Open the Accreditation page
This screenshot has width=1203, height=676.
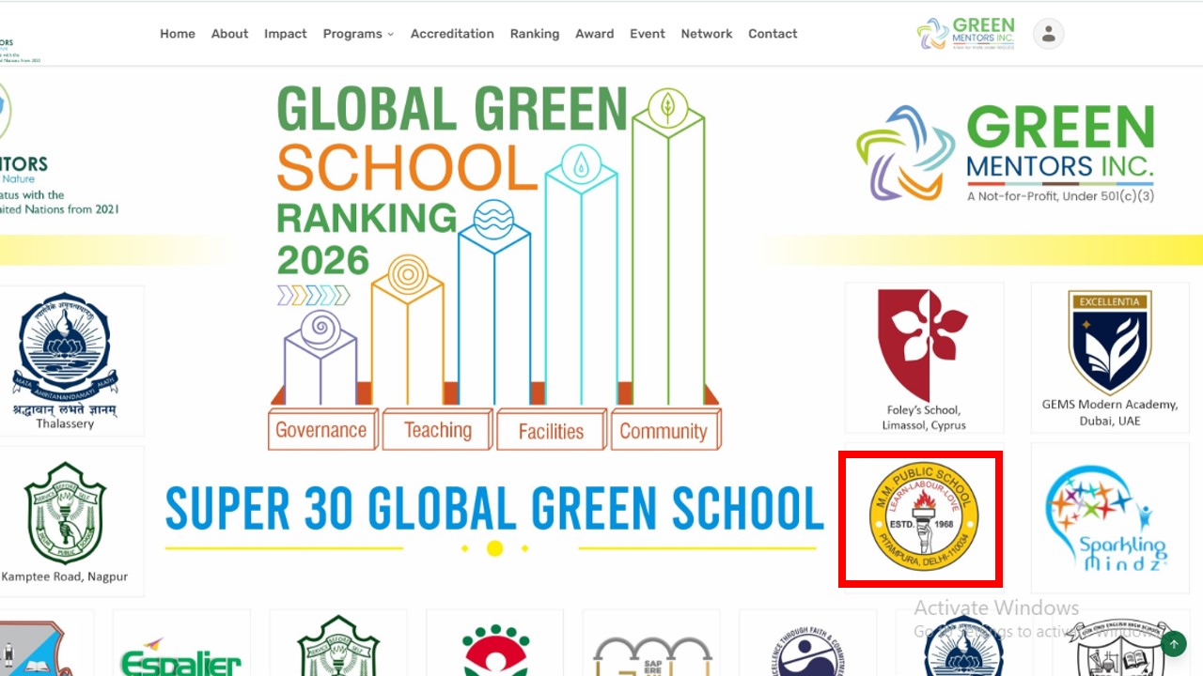point(452,34)
